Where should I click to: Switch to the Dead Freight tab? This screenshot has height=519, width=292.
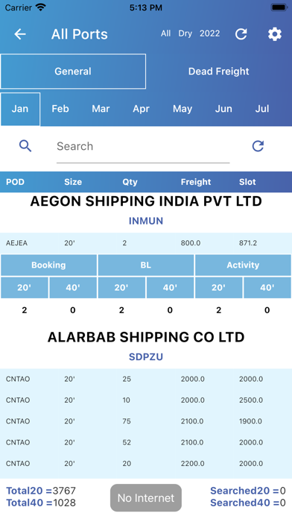click(218, 71)
